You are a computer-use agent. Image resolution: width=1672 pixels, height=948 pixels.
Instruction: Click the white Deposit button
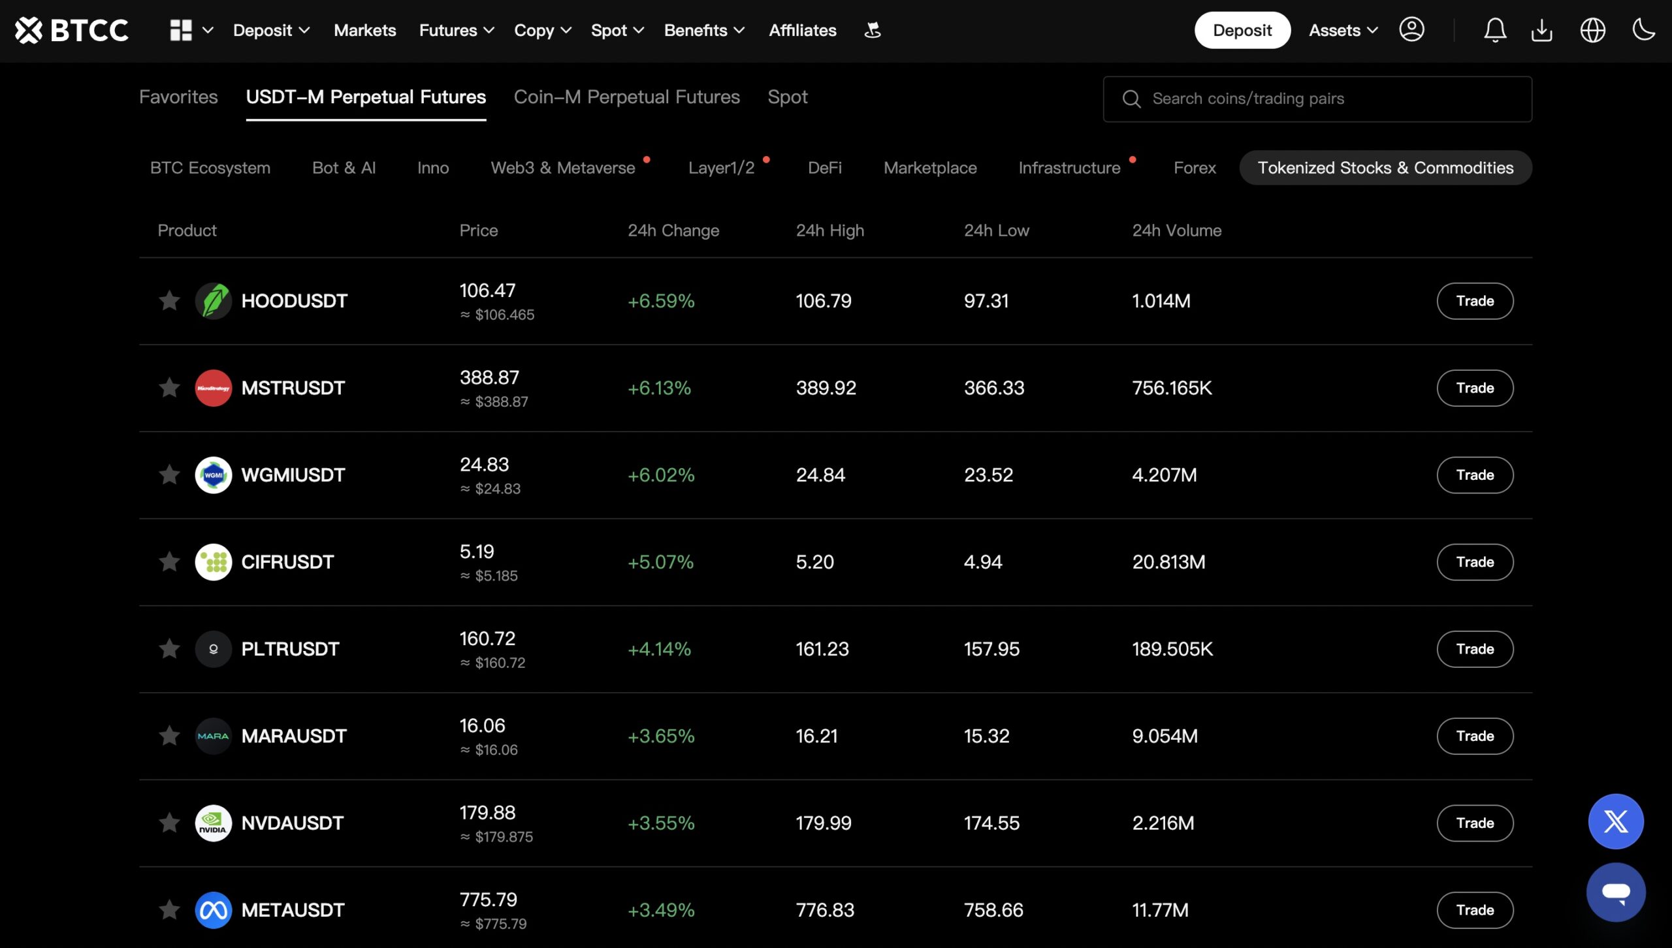(x=1242, y=30)
